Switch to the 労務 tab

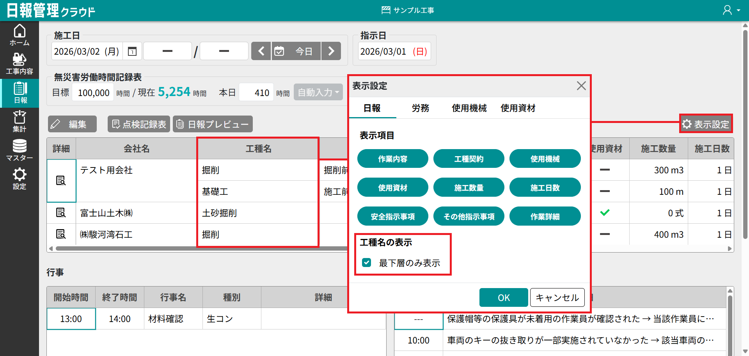(420, 108)
